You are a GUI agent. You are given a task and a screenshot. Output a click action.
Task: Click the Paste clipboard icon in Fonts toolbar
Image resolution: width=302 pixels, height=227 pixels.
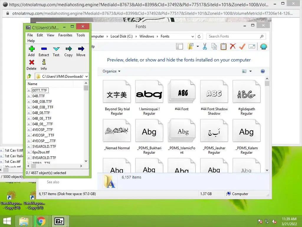coord(224,46)
